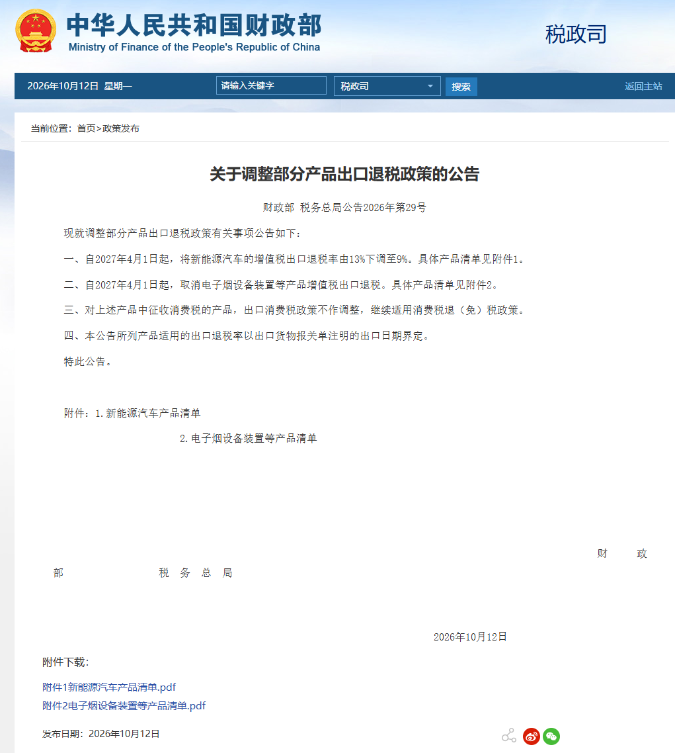Image resolution: width=675 pixels, height=753 pixels.
Task: Click attachment list item 1. 新能源汽车产品清单
Action: (x=148, y=413)
